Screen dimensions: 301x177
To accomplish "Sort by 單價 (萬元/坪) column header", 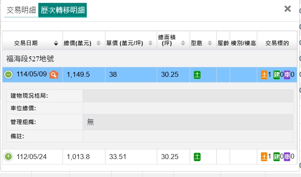I will tap(130, 43).
